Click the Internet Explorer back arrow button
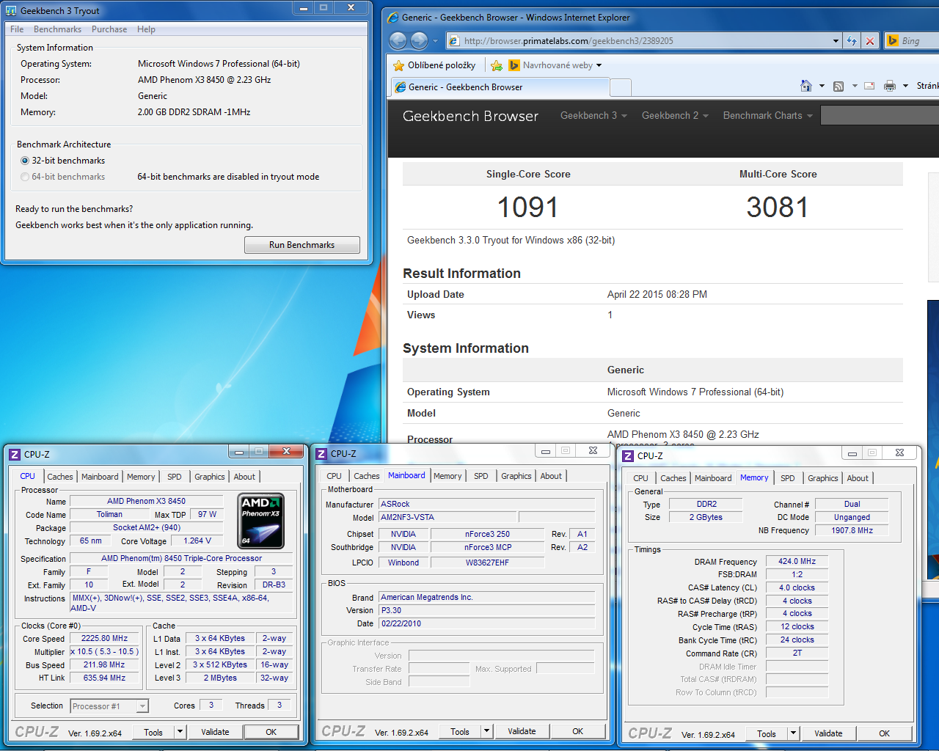The image size is (939, 751). click(x=398, y=40)
